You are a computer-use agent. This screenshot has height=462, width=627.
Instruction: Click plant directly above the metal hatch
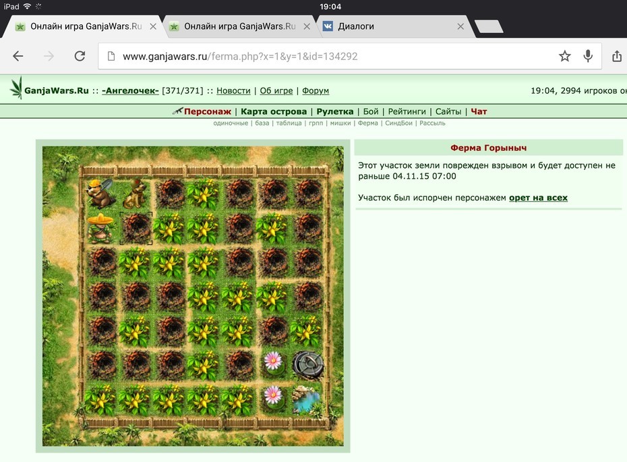307,330
